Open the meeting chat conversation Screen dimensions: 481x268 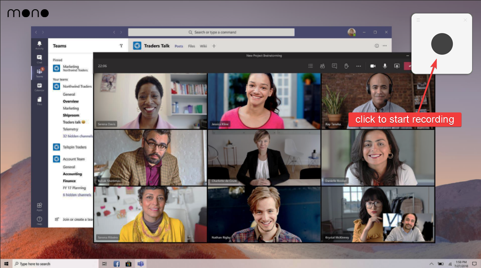[334, 66]
